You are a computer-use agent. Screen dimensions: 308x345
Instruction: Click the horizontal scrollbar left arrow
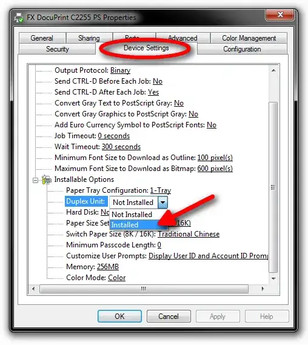[x=33, y=289]
